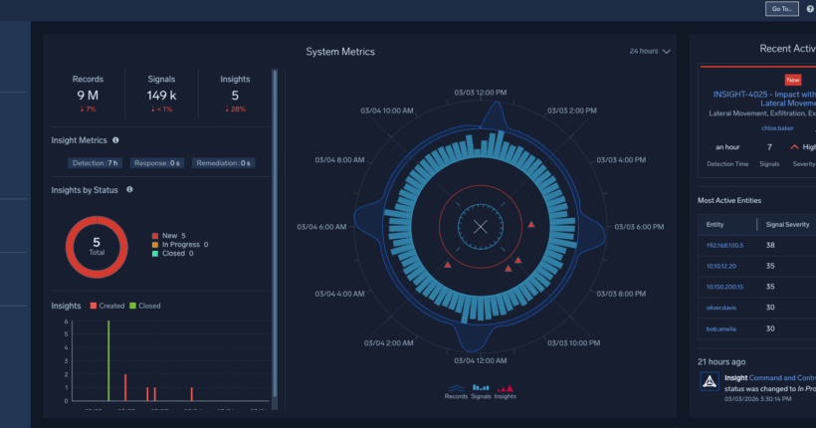The width and height of the screenshot is (816, 428).
Task: Click the 03/04 6:00 AM time label
Action: click(321, 227)
